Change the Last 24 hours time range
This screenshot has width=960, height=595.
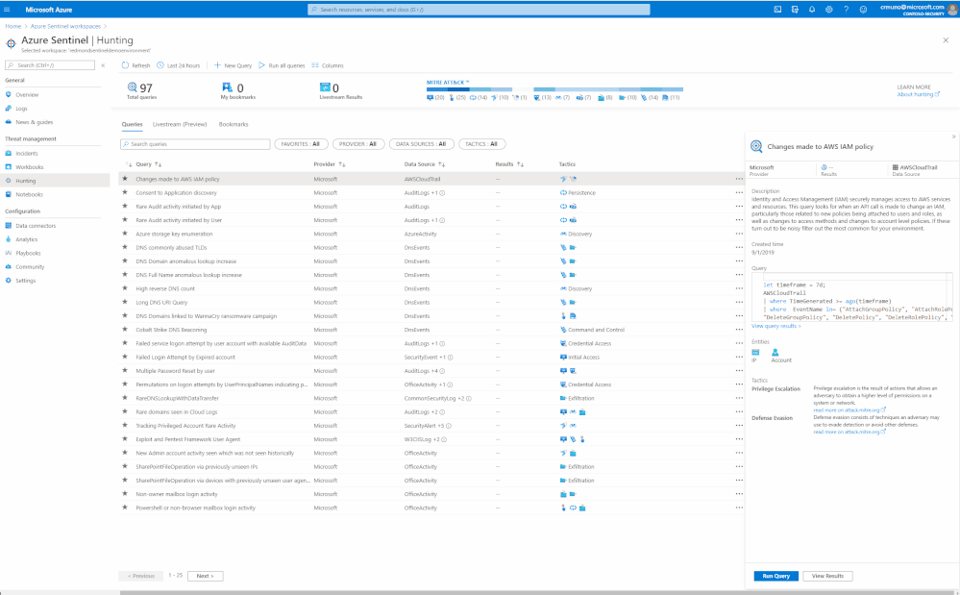click(178, 65)
